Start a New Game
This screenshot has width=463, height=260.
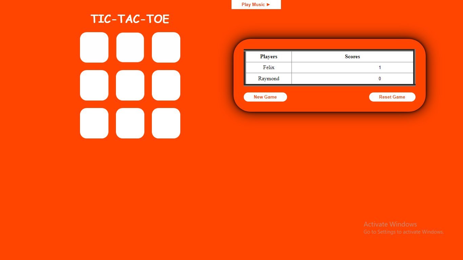(x=265, y=97)
